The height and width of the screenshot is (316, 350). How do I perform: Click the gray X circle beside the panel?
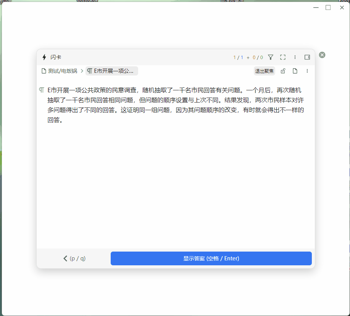tap(322, 55)
